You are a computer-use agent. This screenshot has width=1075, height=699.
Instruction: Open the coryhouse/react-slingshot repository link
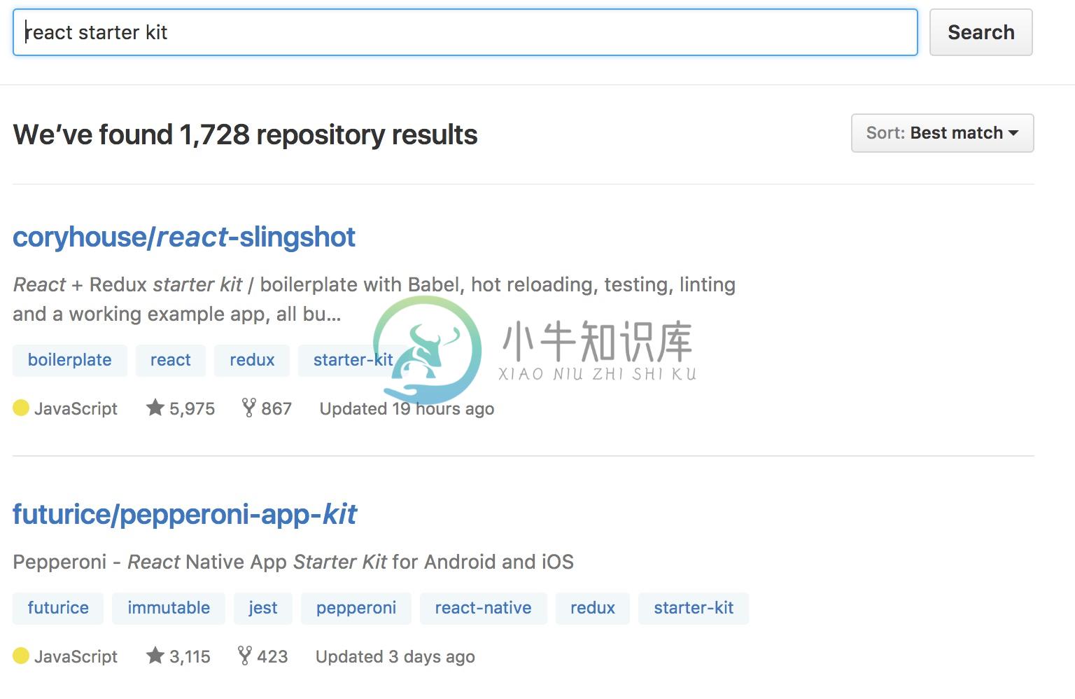(x=184, y=237)
